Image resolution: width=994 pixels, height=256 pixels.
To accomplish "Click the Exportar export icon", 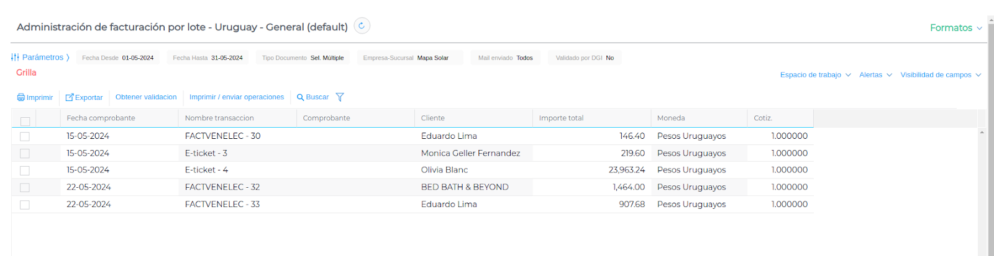I will point(70,97).
